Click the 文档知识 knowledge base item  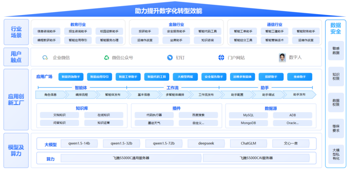(x=59, y=115)
